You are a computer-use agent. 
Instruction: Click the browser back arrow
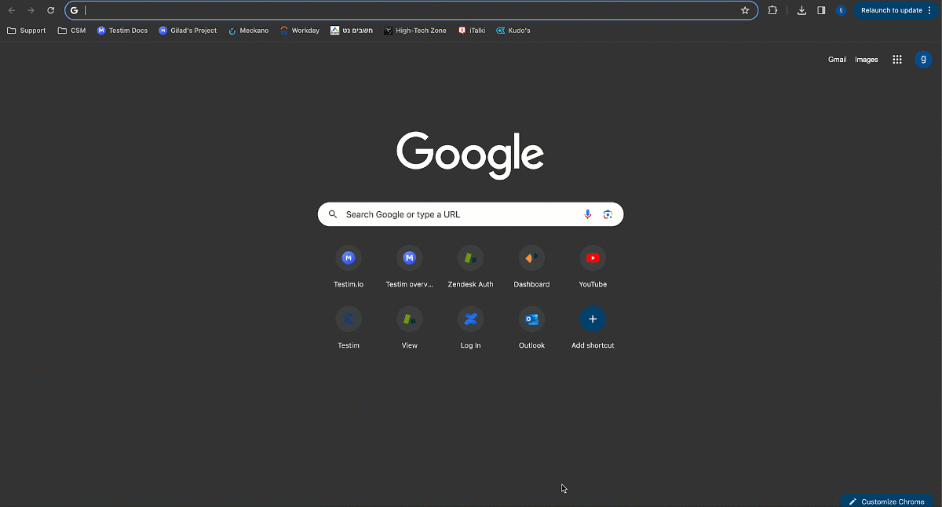coord(12,10)
